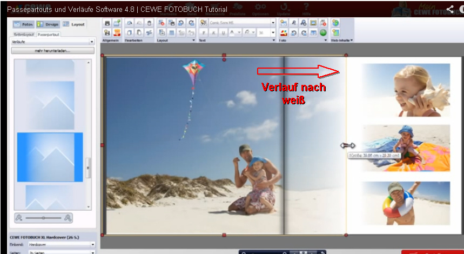Viewport: 464px width, 254px height.
Task: Select the highlighted blue gradient passepartout thumbnail
Action: coord(50,157)
